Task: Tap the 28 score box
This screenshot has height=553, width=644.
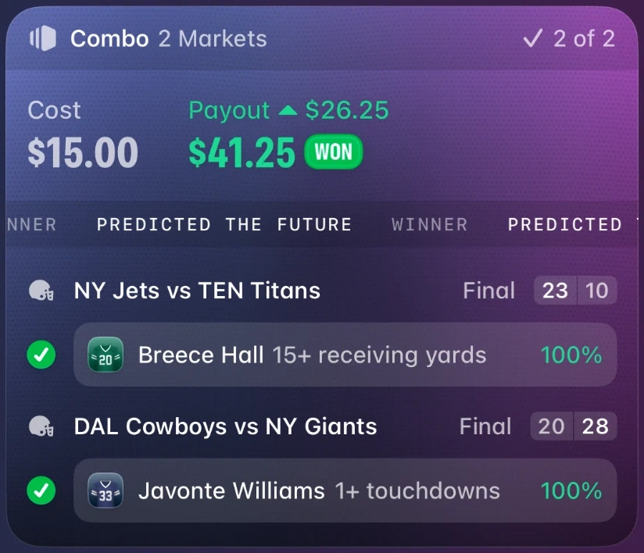Action: click(596, 426)
